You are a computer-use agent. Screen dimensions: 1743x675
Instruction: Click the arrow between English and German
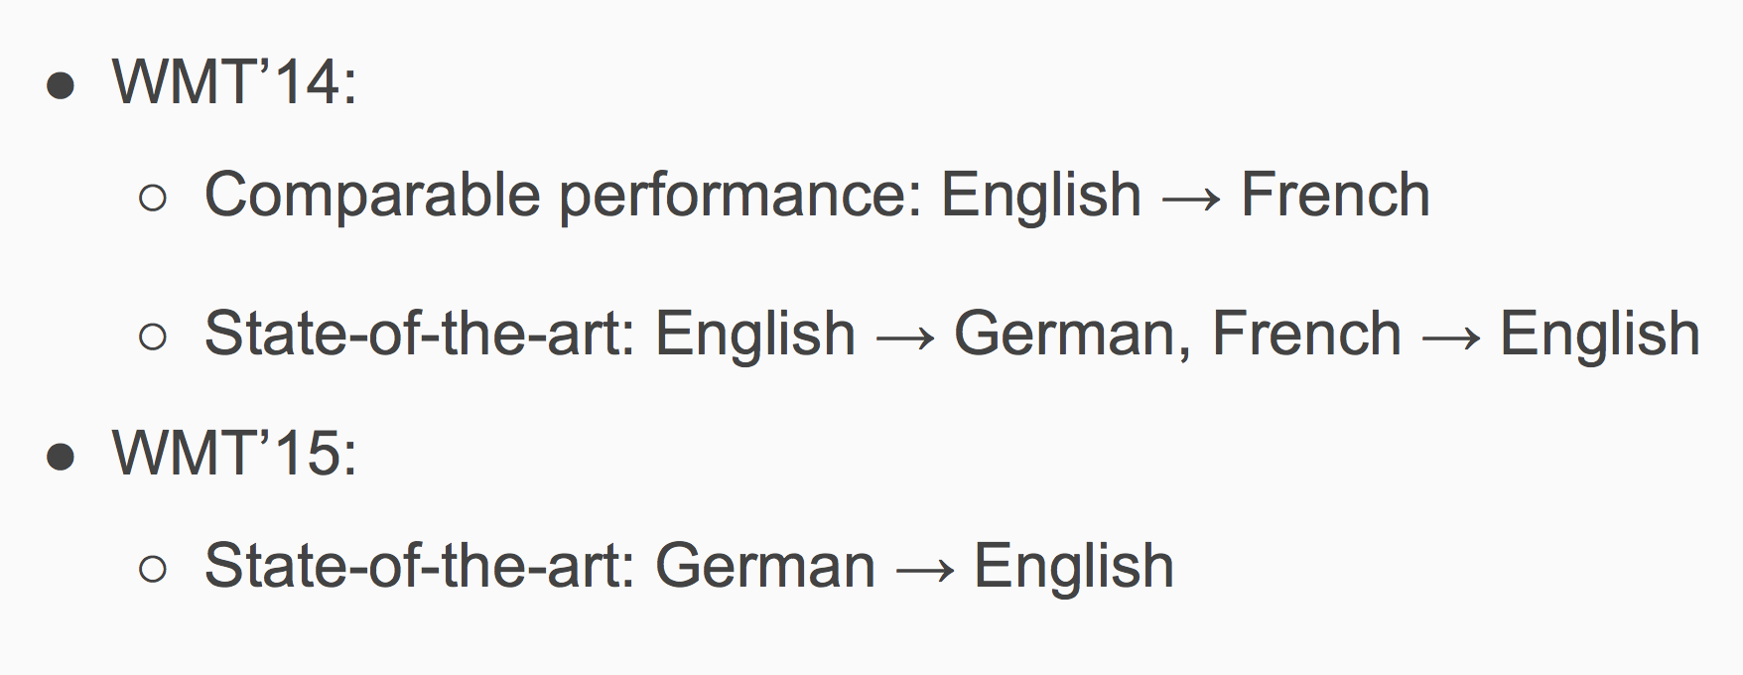pyautogui.click(x=905, y=337)
